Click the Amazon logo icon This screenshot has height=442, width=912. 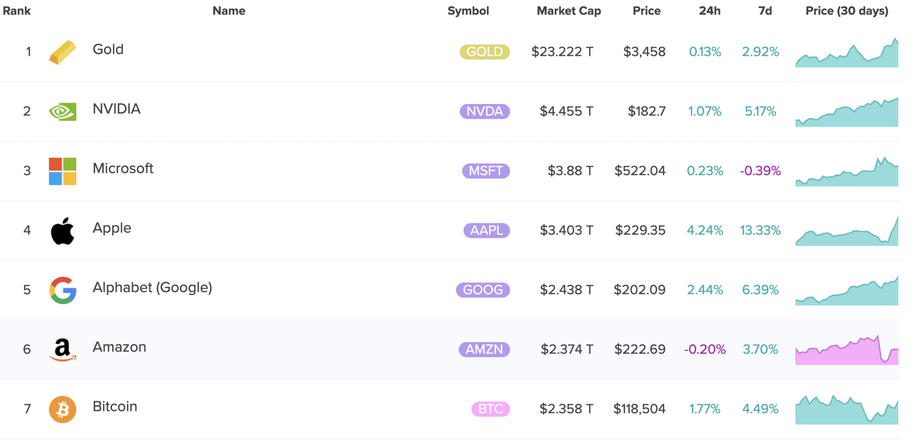point(62,350)
